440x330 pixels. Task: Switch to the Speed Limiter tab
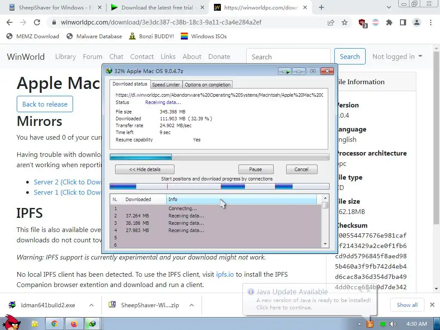click(166, 85)
